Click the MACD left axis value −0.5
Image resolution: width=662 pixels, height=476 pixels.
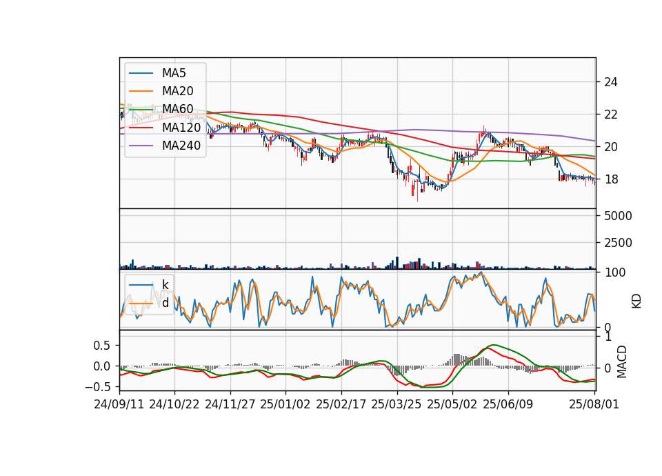[x=97, y=387]
